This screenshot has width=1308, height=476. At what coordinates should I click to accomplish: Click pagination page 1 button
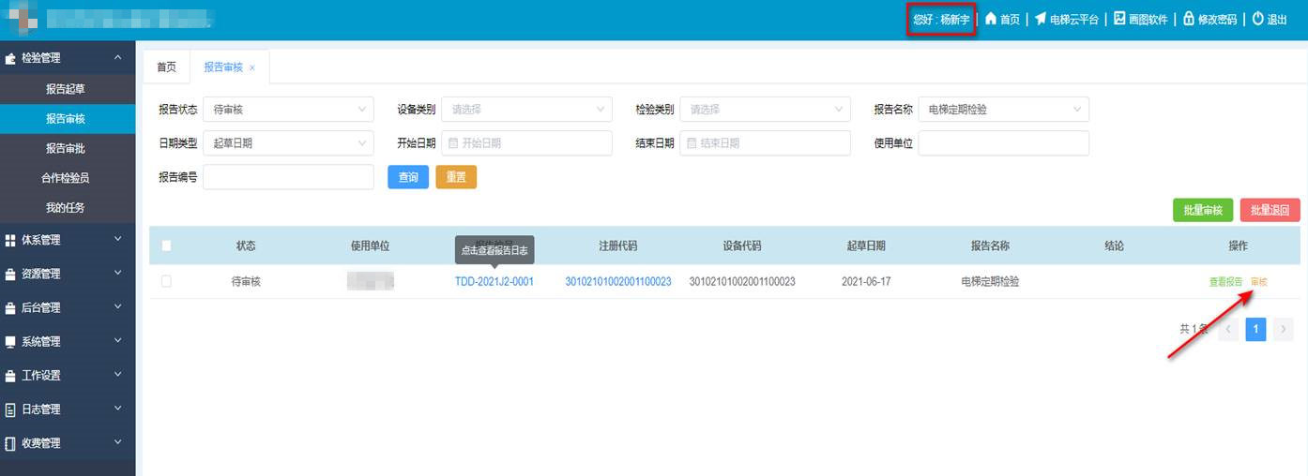coord(1255,329)
